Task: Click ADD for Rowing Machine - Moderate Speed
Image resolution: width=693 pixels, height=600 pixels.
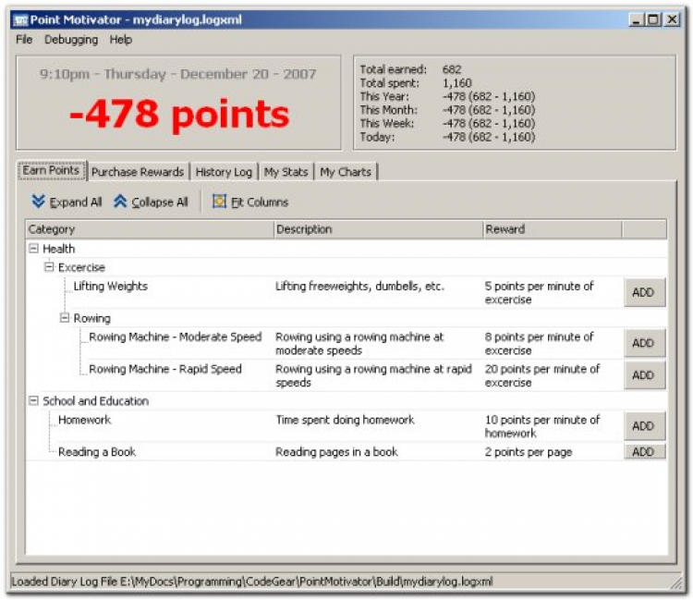Action: point(644,343)
